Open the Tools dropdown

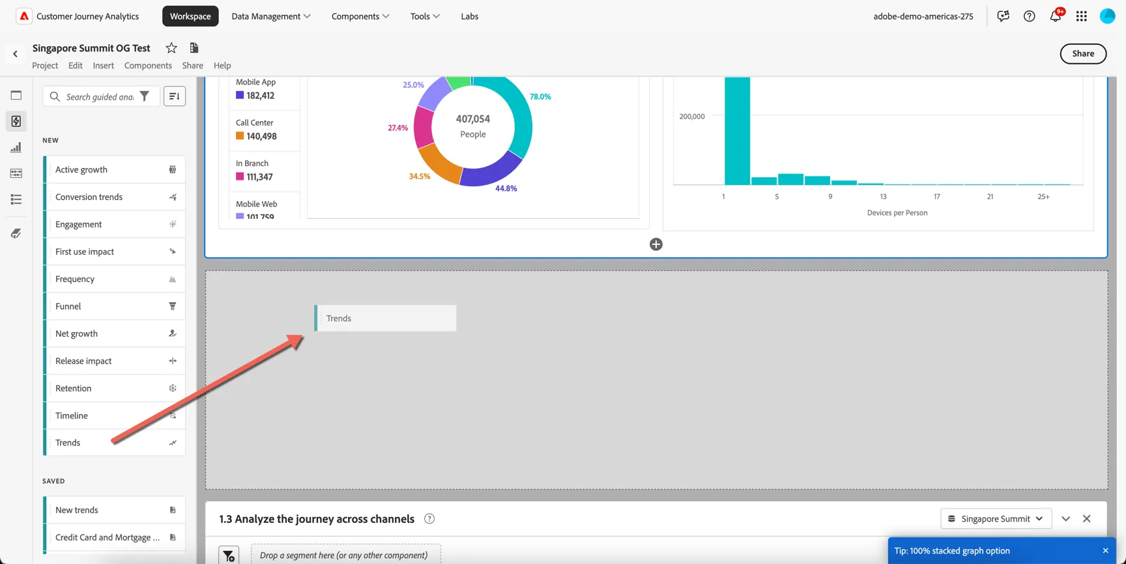(x=425, y=16)
